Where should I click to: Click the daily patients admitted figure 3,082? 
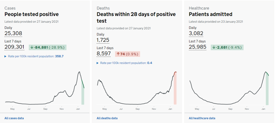196,33
